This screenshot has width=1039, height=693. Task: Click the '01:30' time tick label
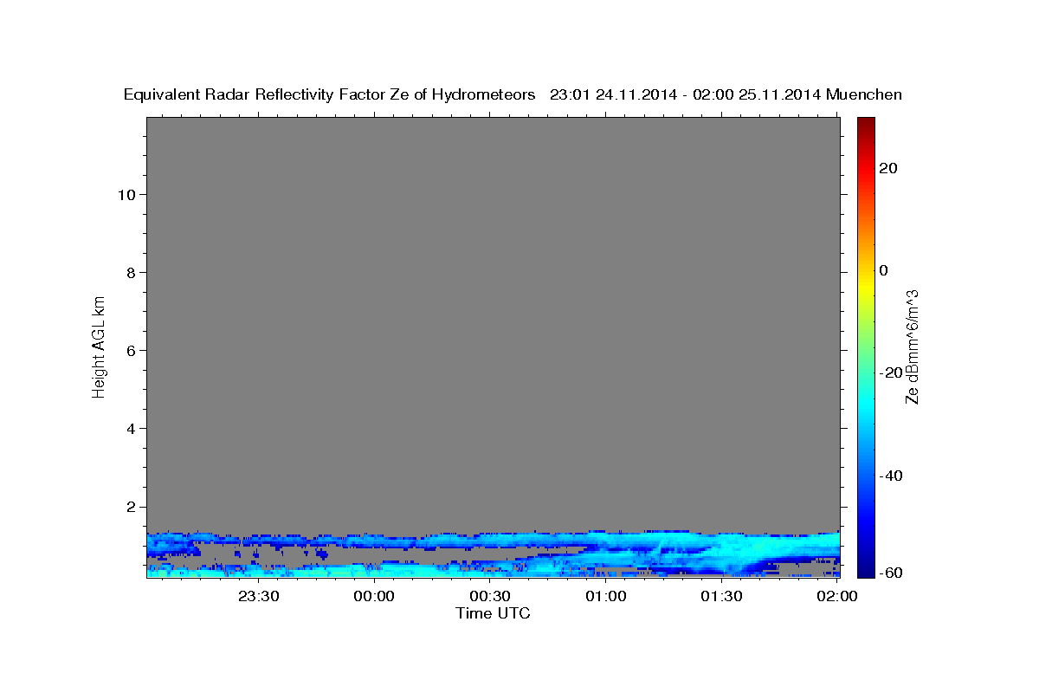721,596
